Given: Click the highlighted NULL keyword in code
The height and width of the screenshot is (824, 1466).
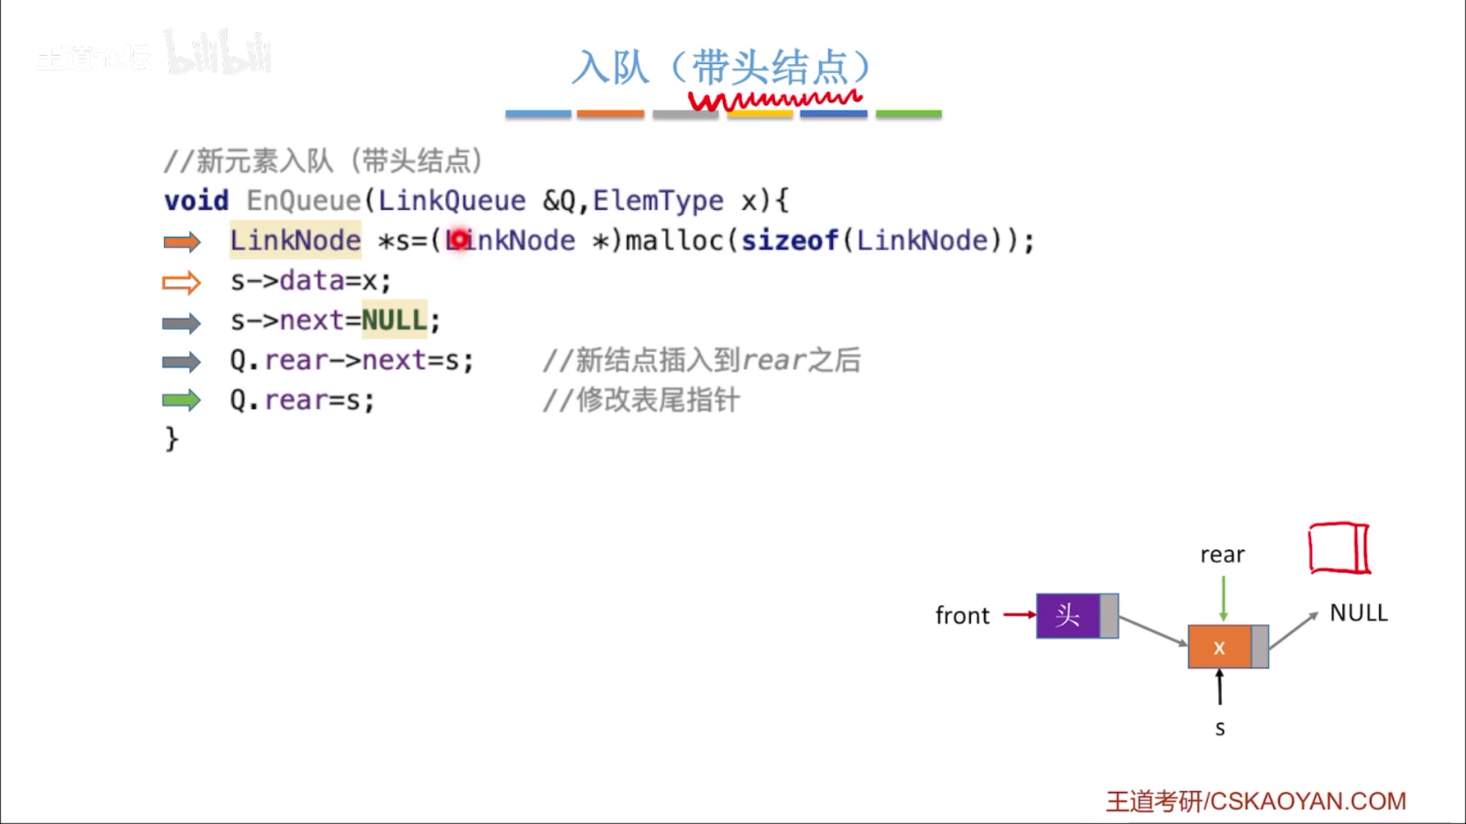Looking at the screenshot, I should (394, 320).
